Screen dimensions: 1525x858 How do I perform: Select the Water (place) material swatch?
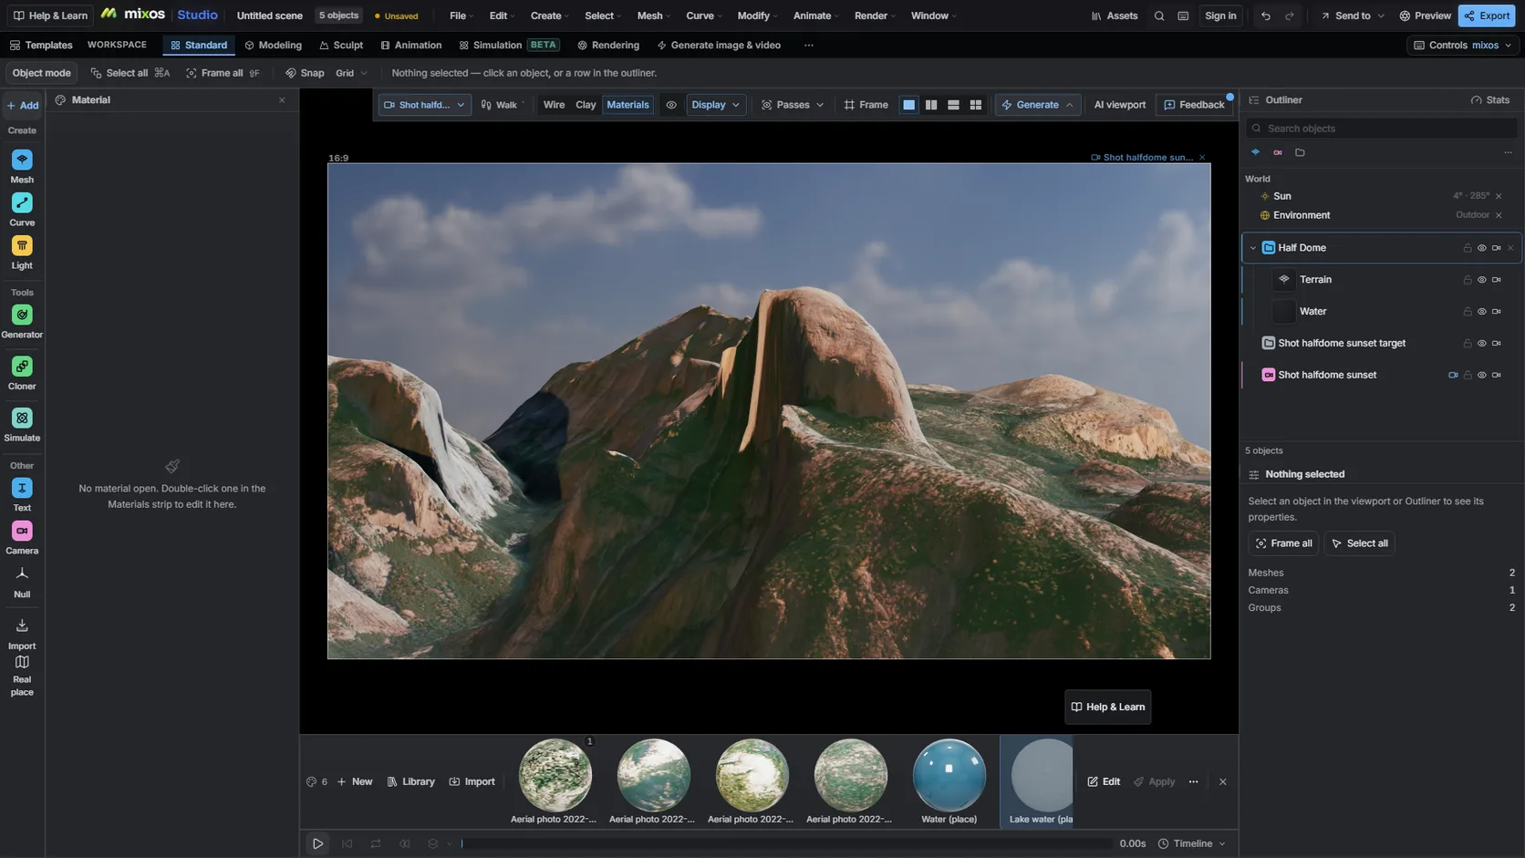click(x=949, y=781)
